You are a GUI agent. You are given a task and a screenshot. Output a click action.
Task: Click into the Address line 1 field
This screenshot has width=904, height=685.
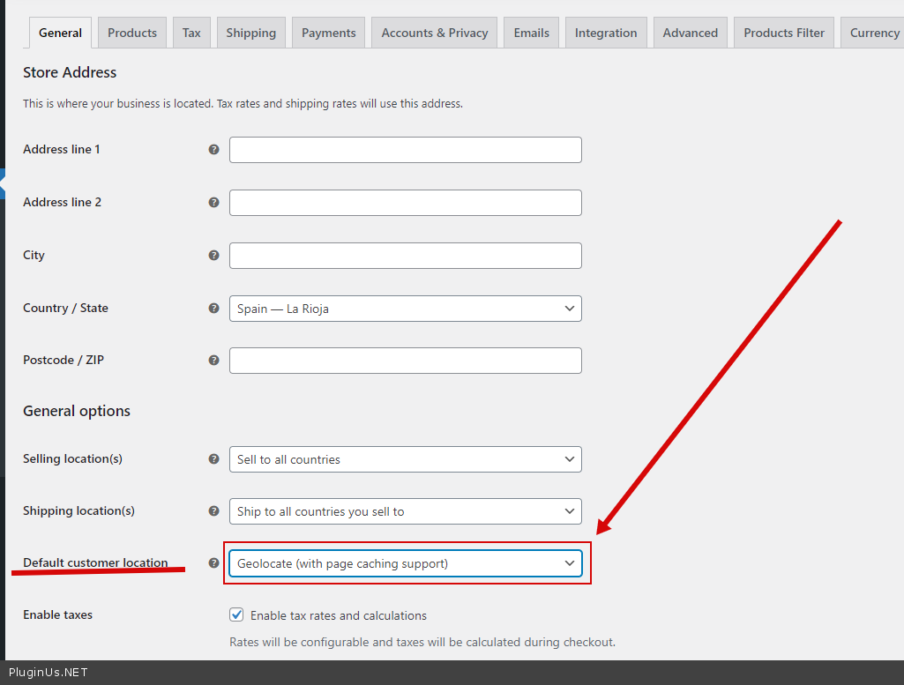[405, 150]
